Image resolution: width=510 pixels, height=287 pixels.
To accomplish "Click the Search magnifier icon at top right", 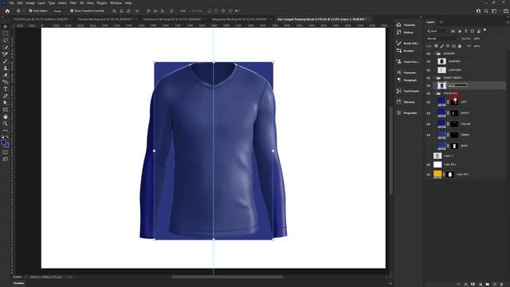I will point(486,10).
